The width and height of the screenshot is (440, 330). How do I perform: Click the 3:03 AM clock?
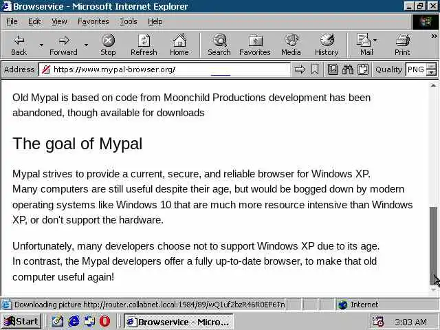411,322
